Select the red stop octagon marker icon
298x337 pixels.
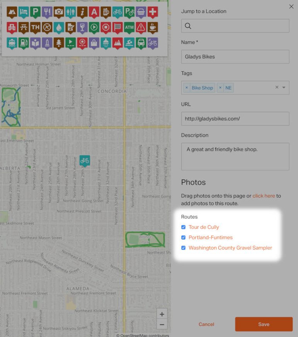[106, 27]
